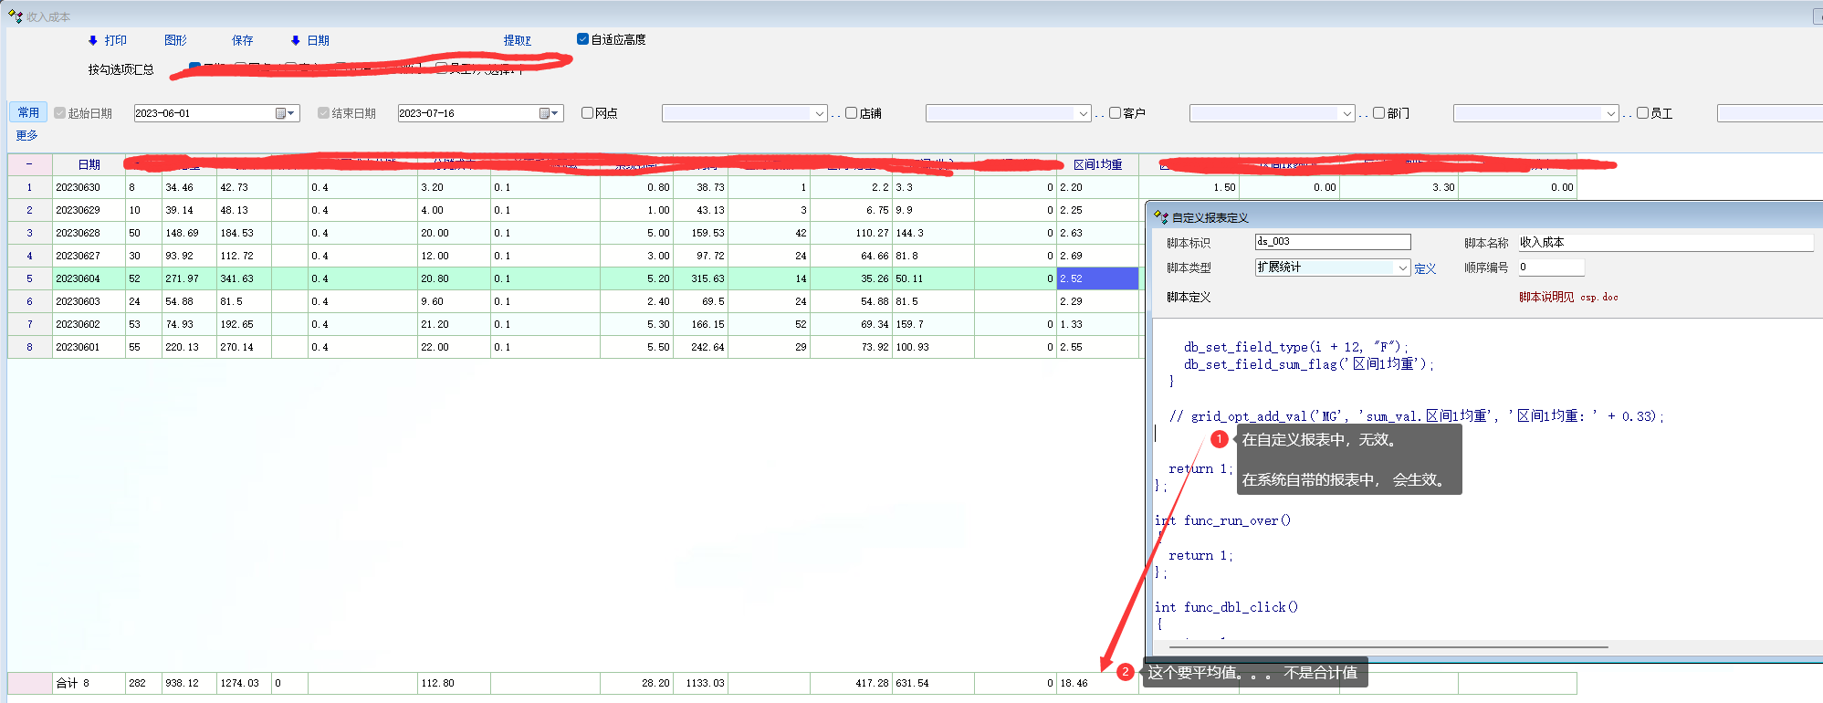The width and height of the screenshot is (1823, 703).
Task: Open the start date calendar picker icon
Action: pyautogui.click(x=281, y=113)
